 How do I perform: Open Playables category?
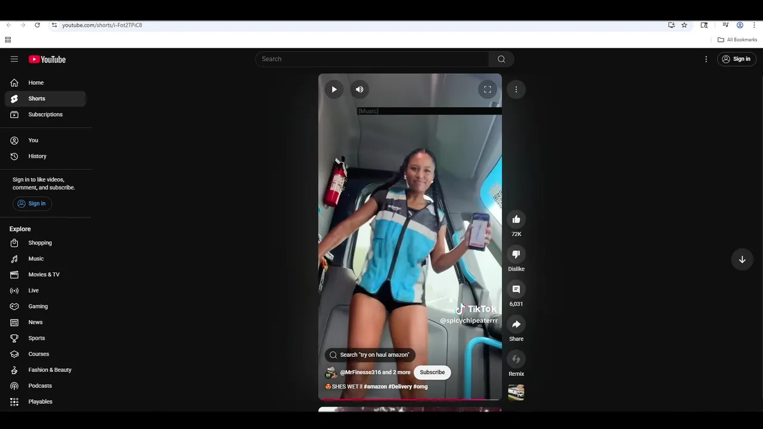(x=45, y=402)
